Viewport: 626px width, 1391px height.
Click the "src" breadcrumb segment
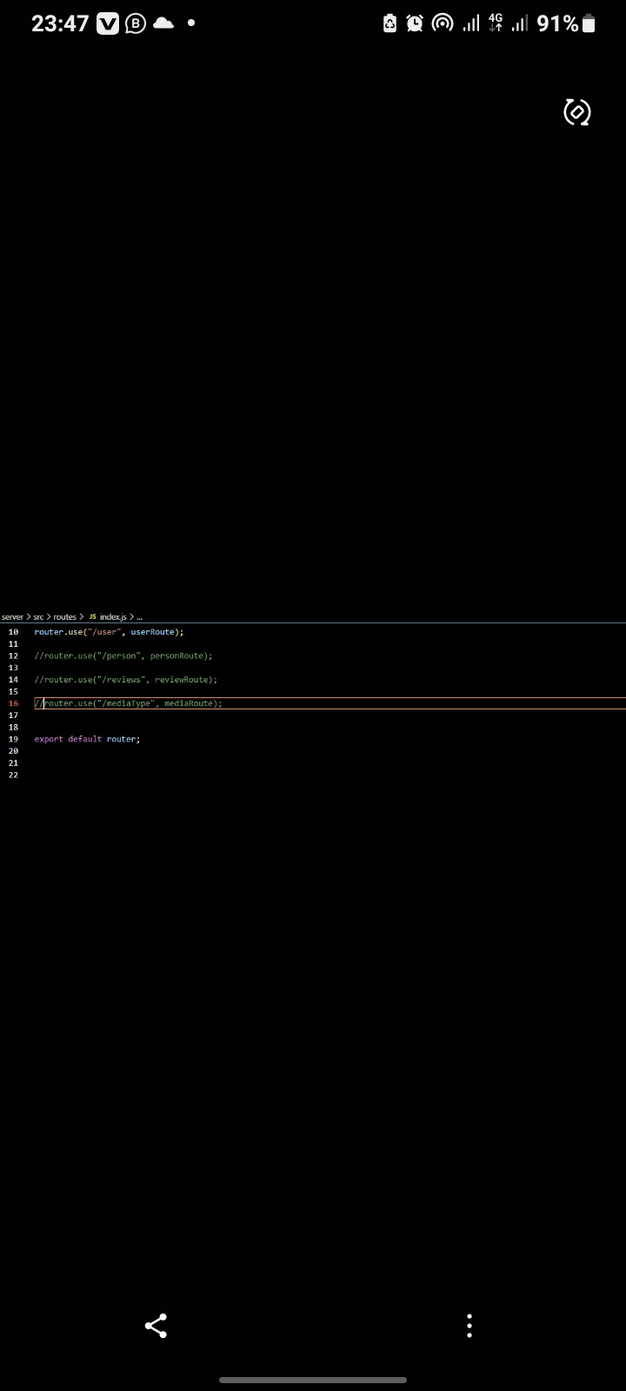(38, 616)
